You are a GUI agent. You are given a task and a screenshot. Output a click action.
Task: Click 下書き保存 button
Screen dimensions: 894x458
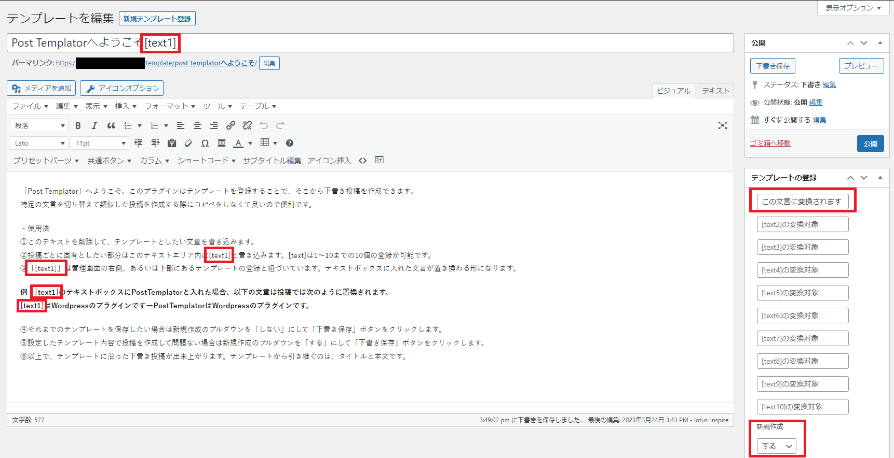[773, 66]
